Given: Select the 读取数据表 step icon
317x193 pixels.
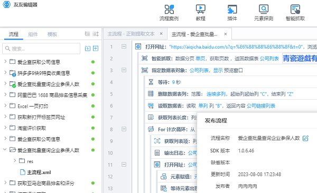Looking at the screenshot, I should tap(151, 105).
